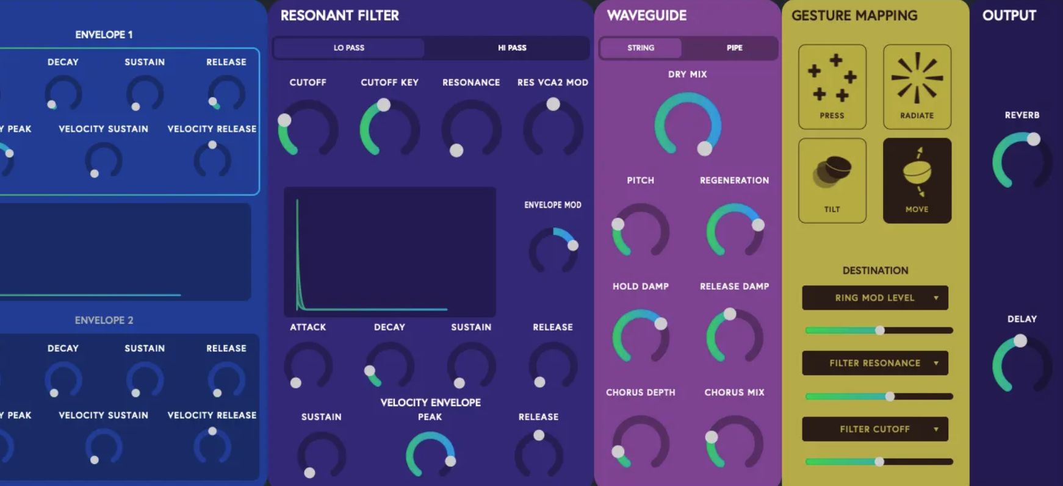
Task: Click the Envelope 1 Velocity Sustain knob
Action: click(104, 161)
